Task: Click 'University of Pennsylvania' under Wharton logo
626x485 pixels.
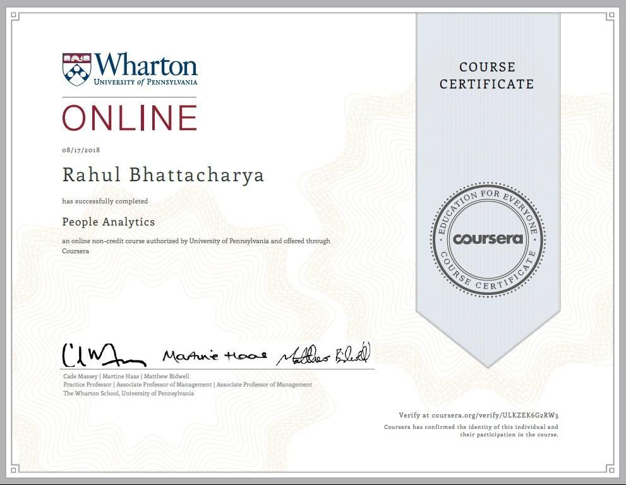Action: click(x=146, y=82)
